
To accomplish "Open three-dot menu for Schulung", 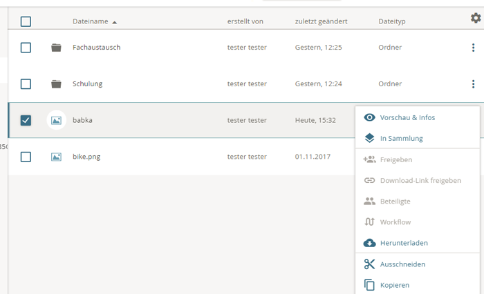I will click(473, 84).
